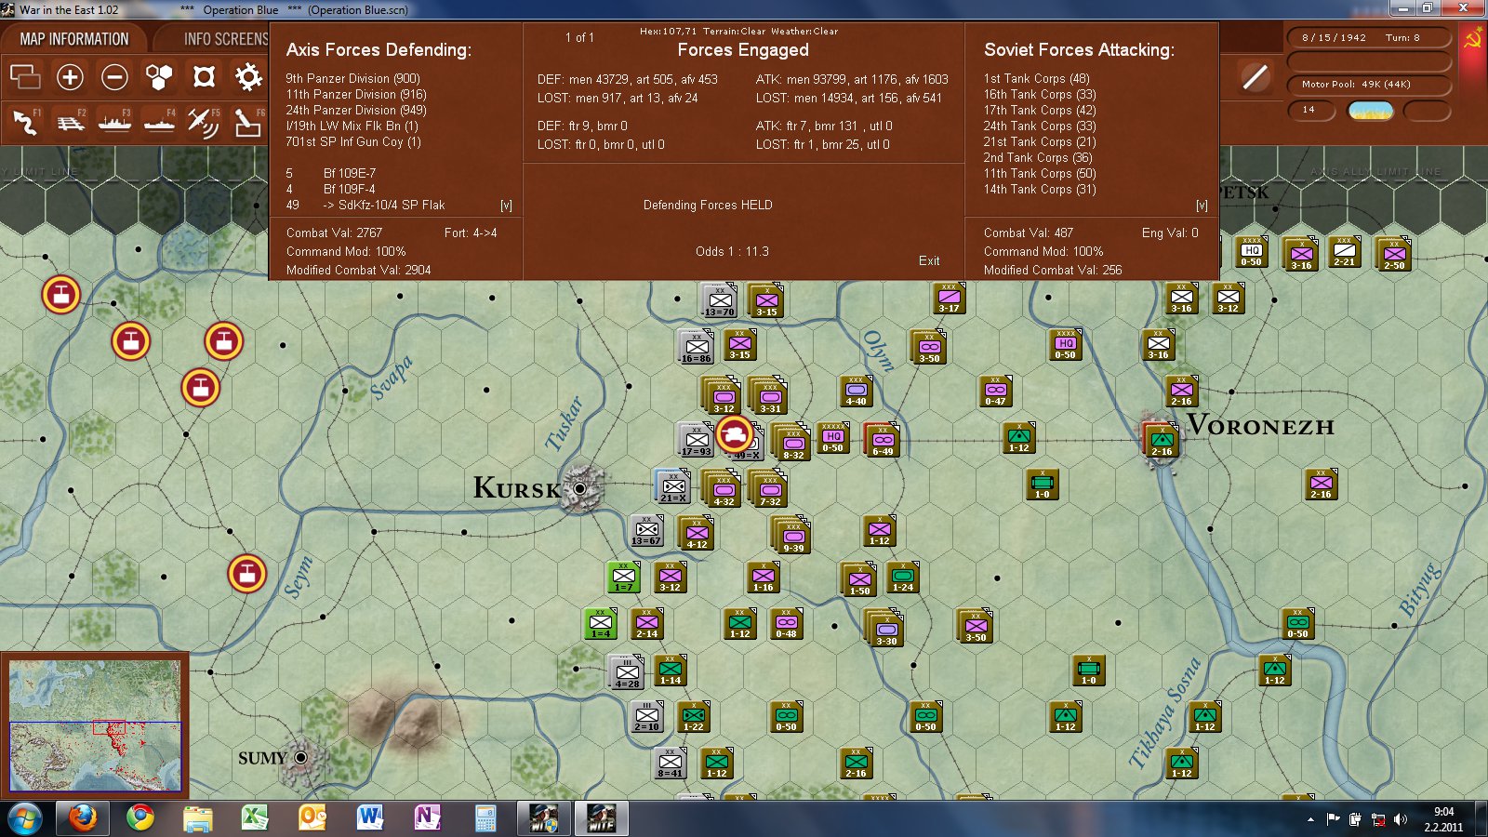This screenshot has height=837, width=1488.
Task: Click the 9th Panzer Division entry
Action: 352,78
